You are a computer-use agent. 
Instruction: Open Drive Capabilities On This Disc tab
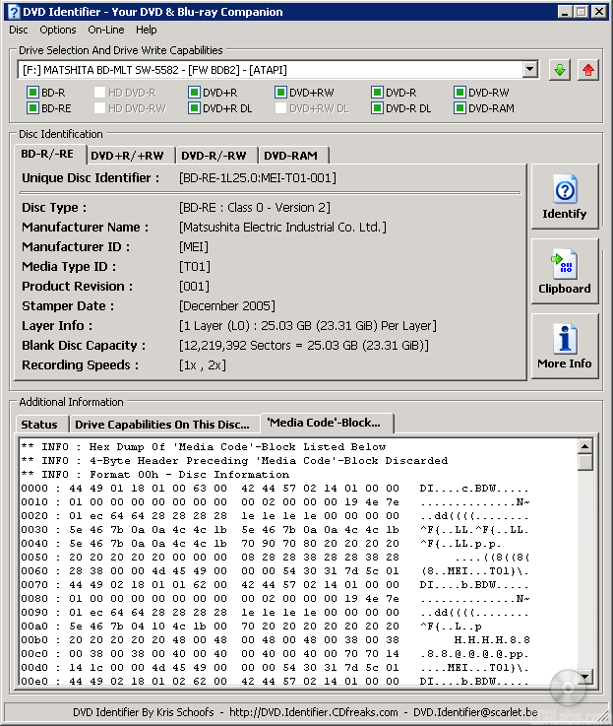(x=162, y=425)
